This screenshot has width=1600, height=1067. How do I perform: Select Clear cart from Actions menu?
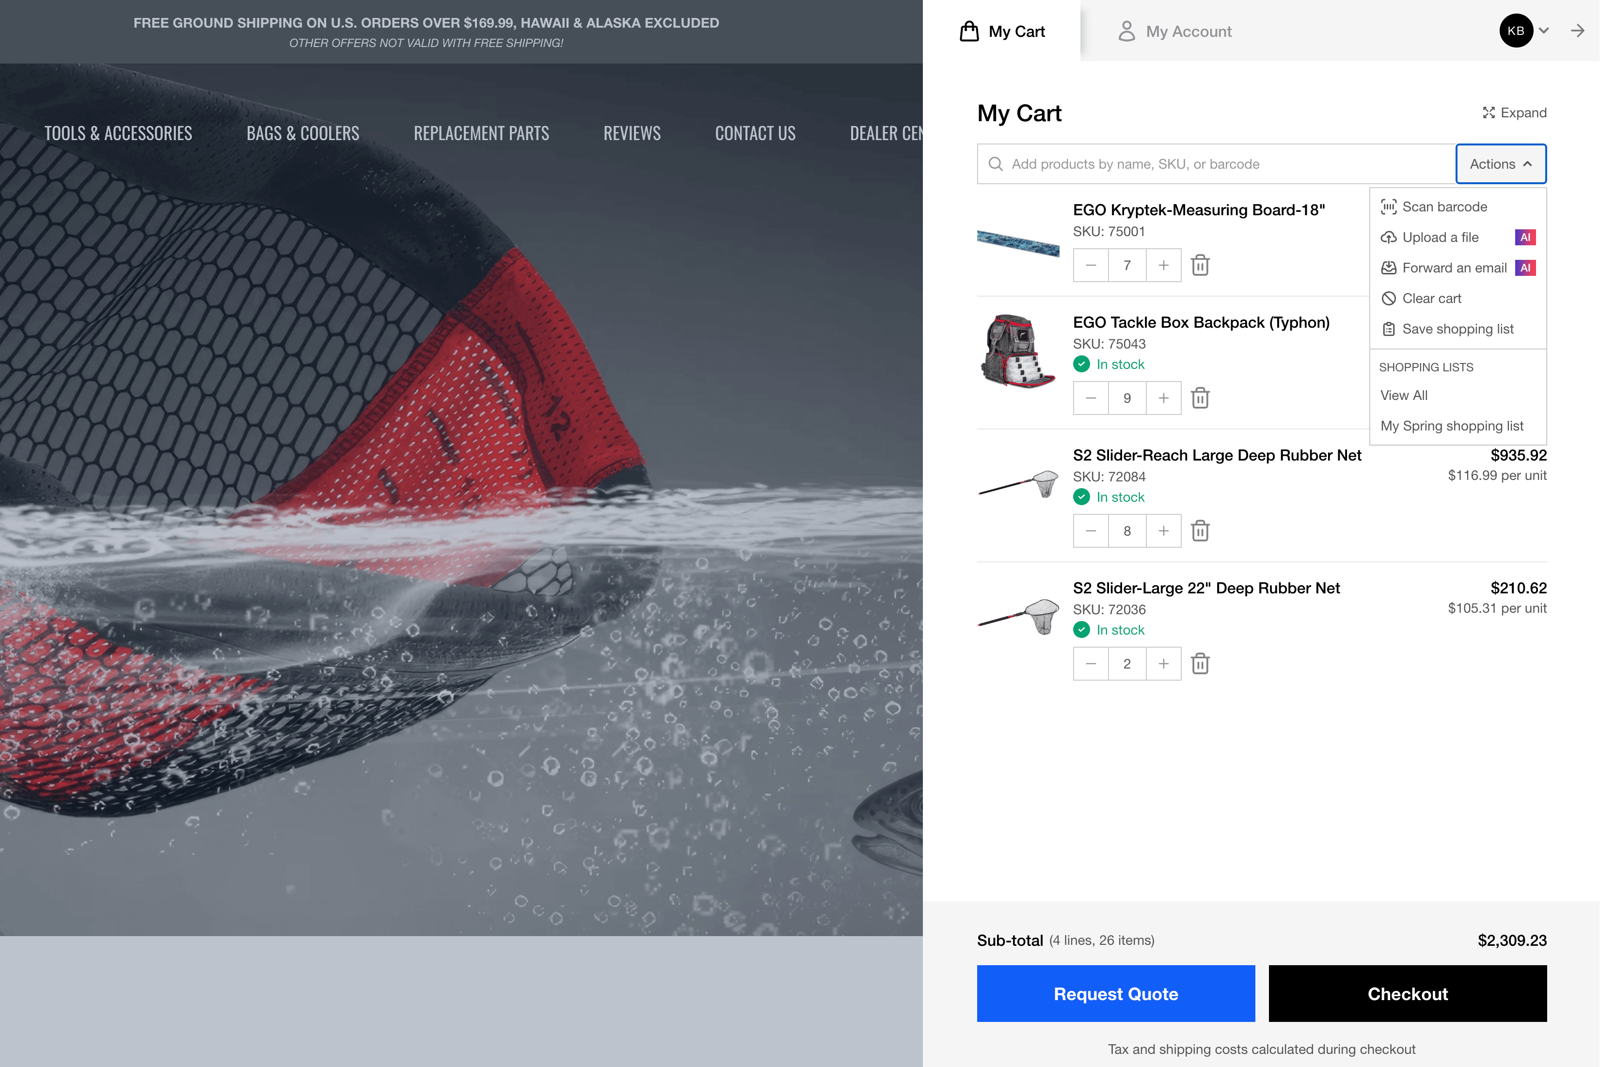tap(1431, 299)
